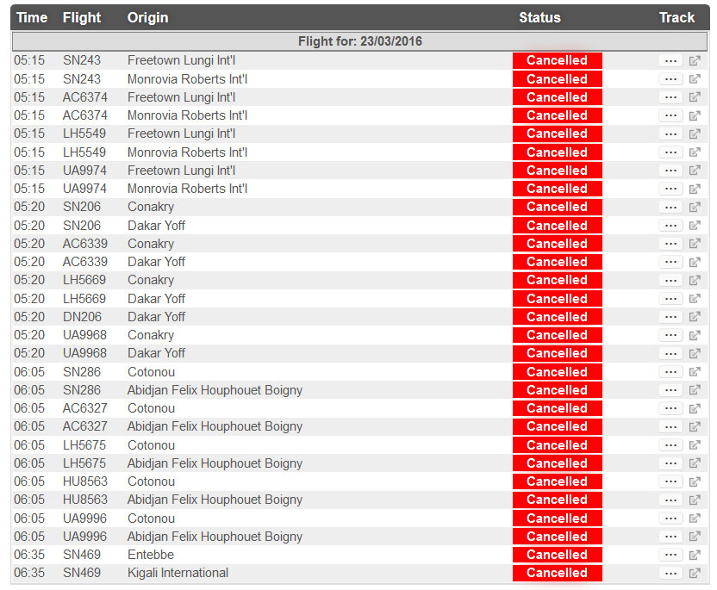This screenshot has height=590, width=717.
Task: Click the Time column header
Action: pos(32,17)
